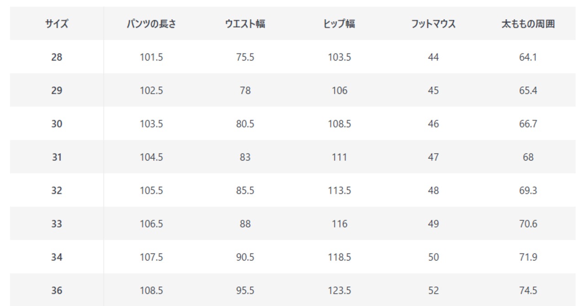Click hip width value 123.5
The height and width of the screenshot is (306, 585).
339,291
